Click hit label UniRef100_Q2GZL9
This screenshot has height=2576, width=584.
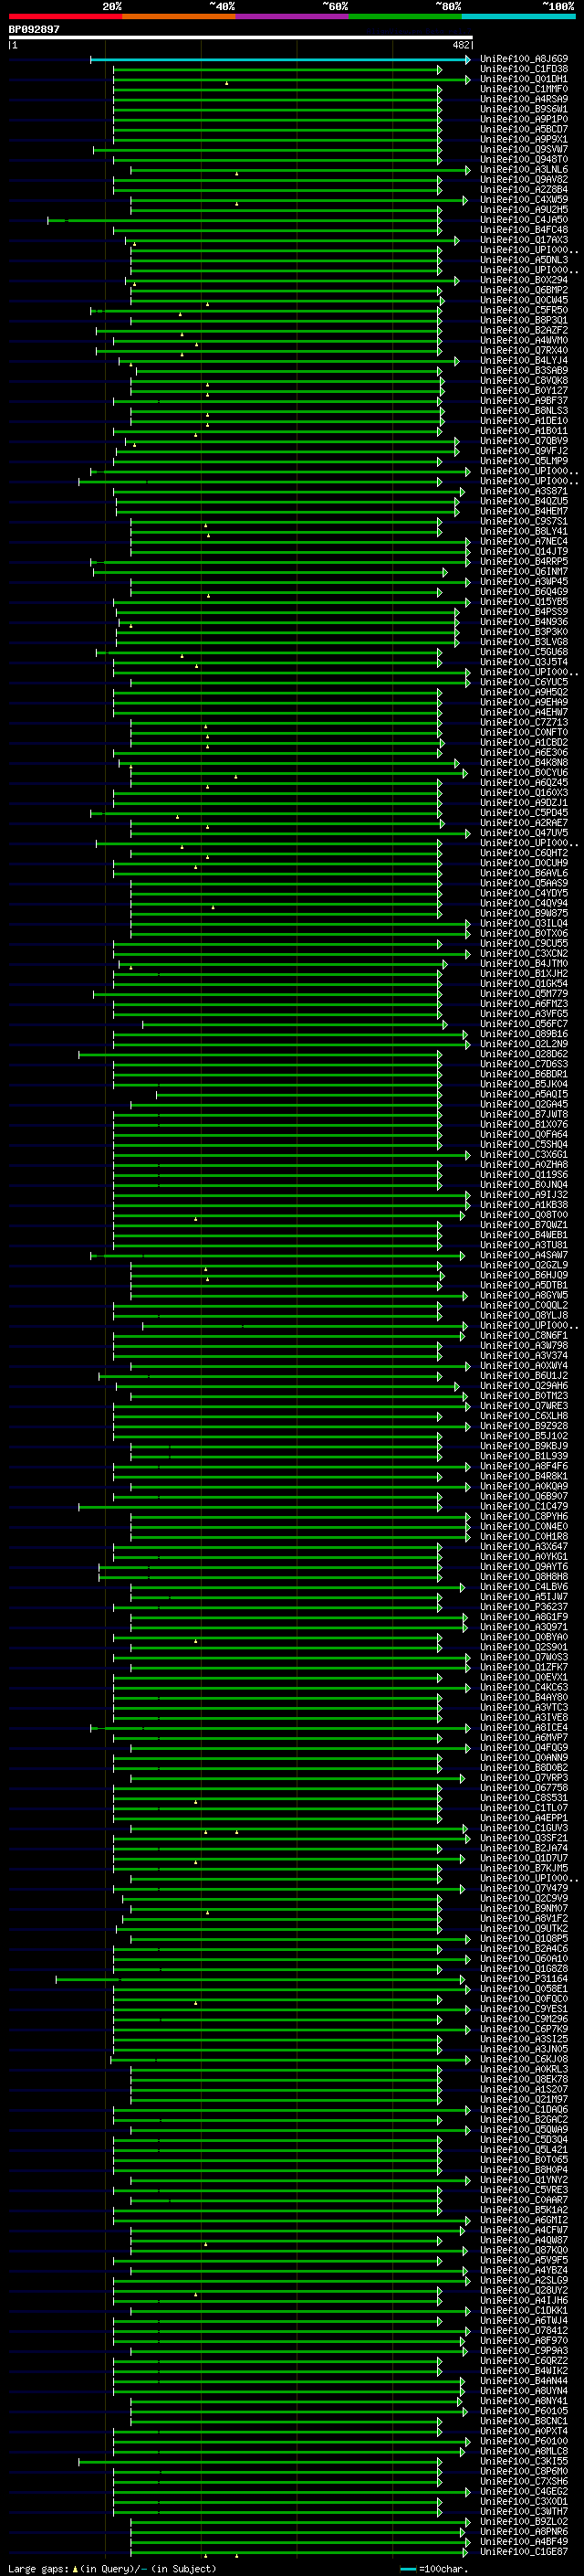(x=524, y=1265)
